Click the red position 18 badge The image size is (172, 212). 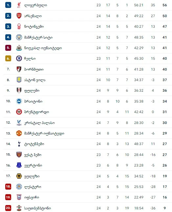pyautogui.click(x=8, y=187)
